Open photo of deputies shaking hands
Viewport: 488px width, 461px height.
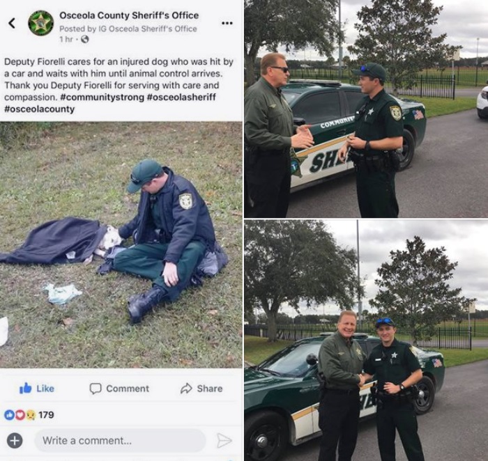pos(366,341)
